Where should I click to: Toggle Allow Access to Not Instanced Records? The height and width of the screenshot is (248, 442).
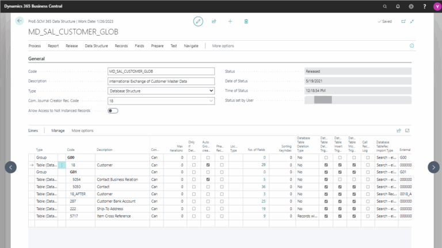[x=113, y=111]
